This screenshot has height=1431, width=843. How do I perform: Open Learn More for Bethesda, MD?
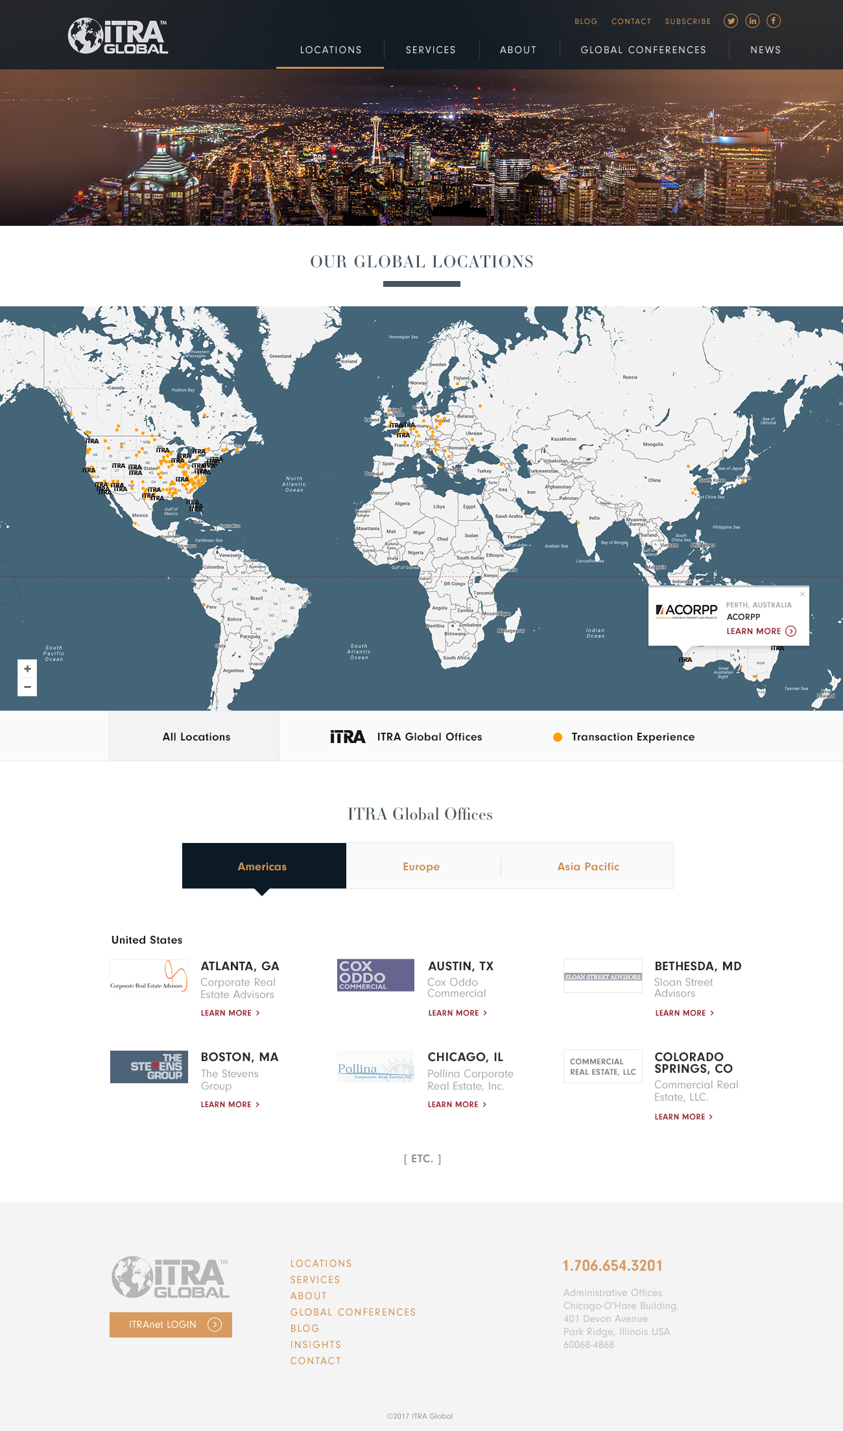(x=684, y=1013)
